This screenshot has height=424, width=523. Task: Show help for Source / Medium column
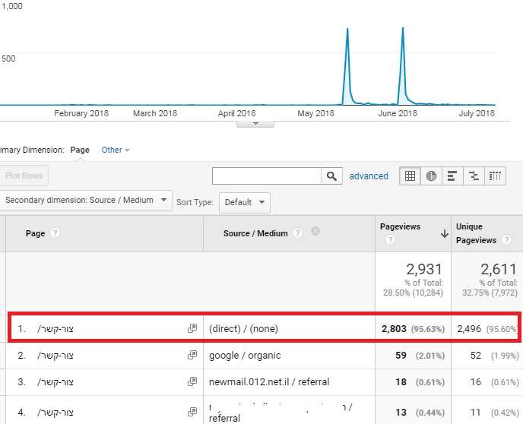click(x=297, y=233)
